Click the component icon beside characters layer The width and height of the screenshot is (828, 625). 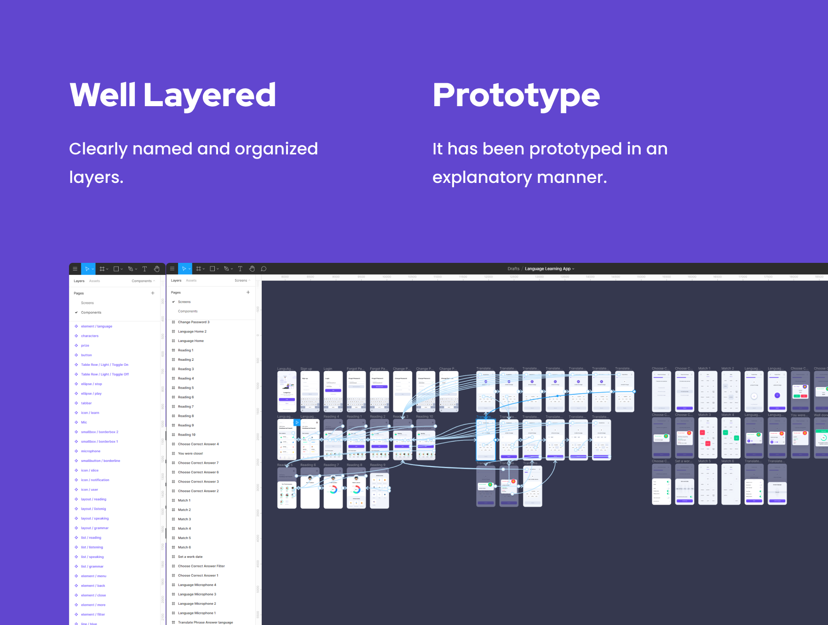(x=76, y=336)
